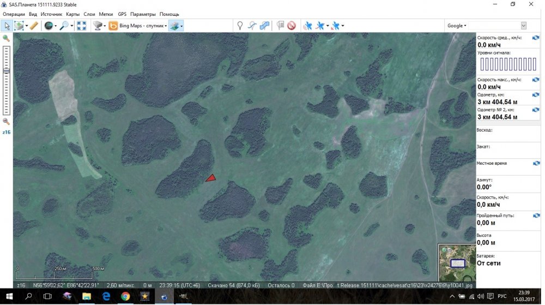545x305 pixels.
Task: Select the ruler distance measurement tool
Action: tap(34, 26)
